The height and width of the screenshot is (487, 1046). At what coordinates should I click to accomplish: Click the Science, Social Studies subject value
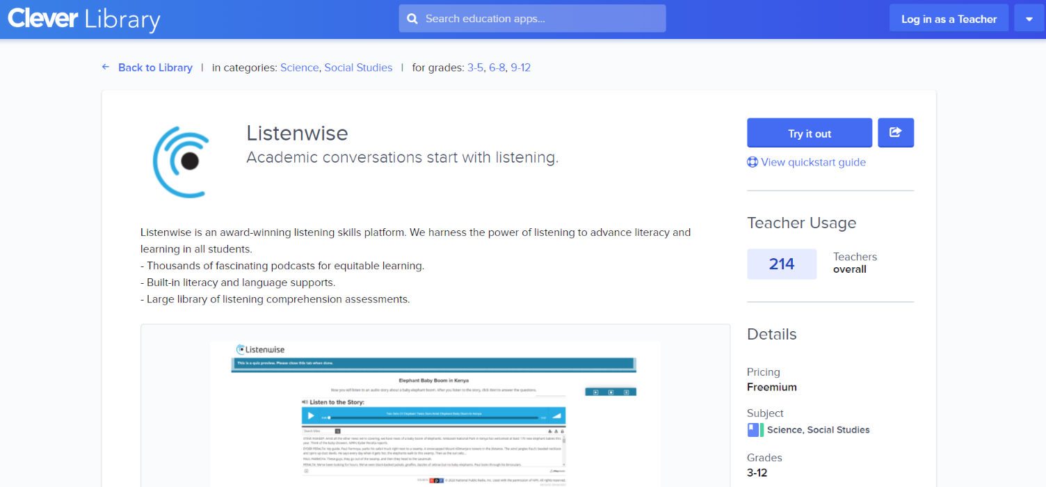819,430
